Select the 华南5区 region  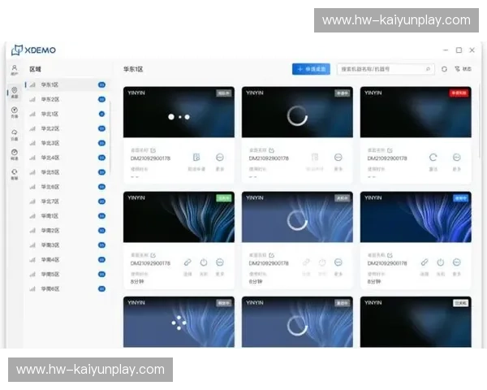(x=67, y=275)
